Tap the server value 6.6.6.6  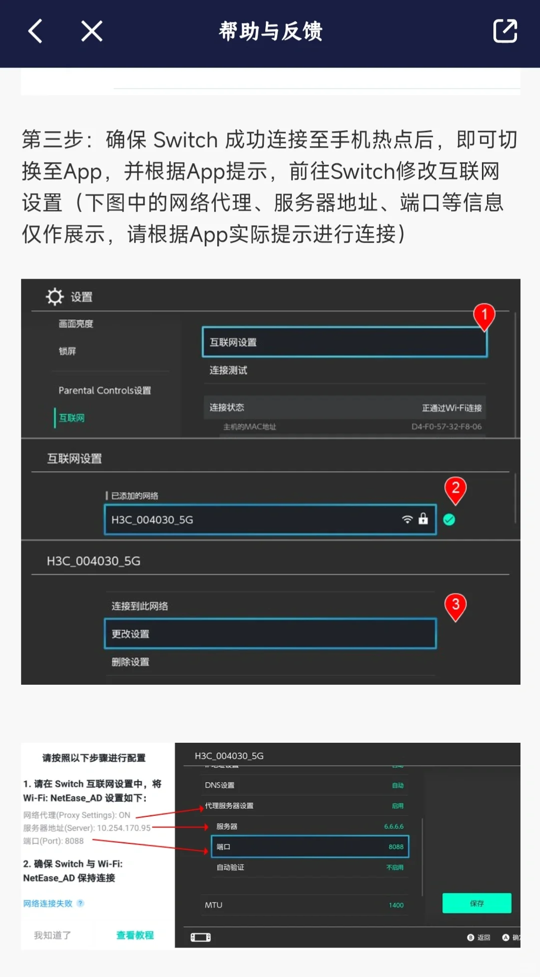[x=394, y=826]
